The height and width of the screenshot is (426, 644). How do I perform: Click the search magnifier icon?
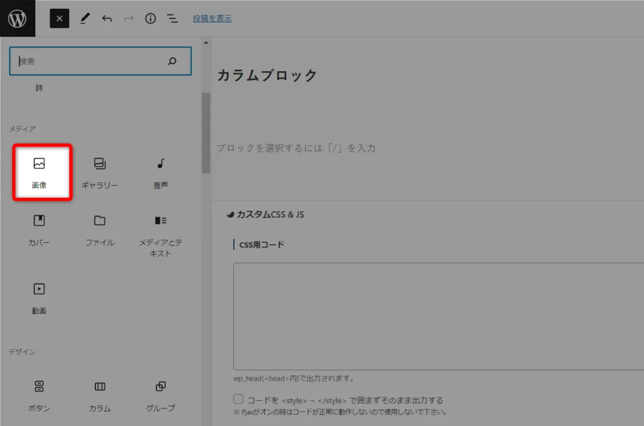(x=172, y=61)
